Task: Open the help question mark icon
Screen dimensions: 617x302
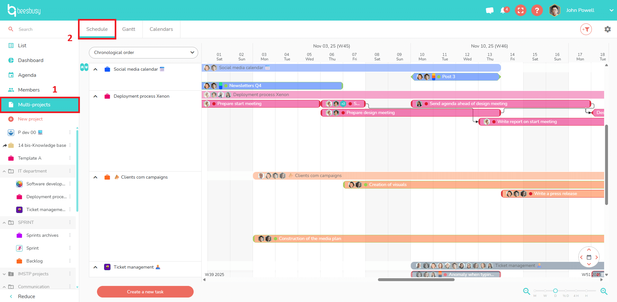Action: coord(537,10)
